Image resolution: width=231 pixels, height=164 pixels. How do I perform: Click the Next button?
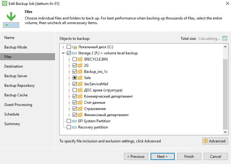click(x=162, y=157)
